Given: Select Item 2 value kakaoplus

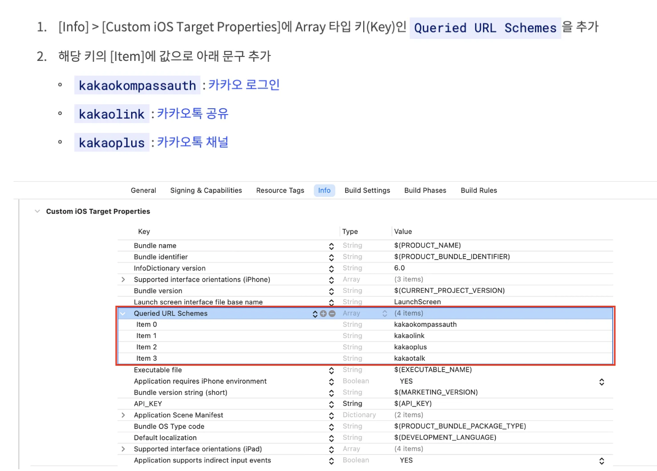Looking at the screenshot, I should click(x=411, y=347).
